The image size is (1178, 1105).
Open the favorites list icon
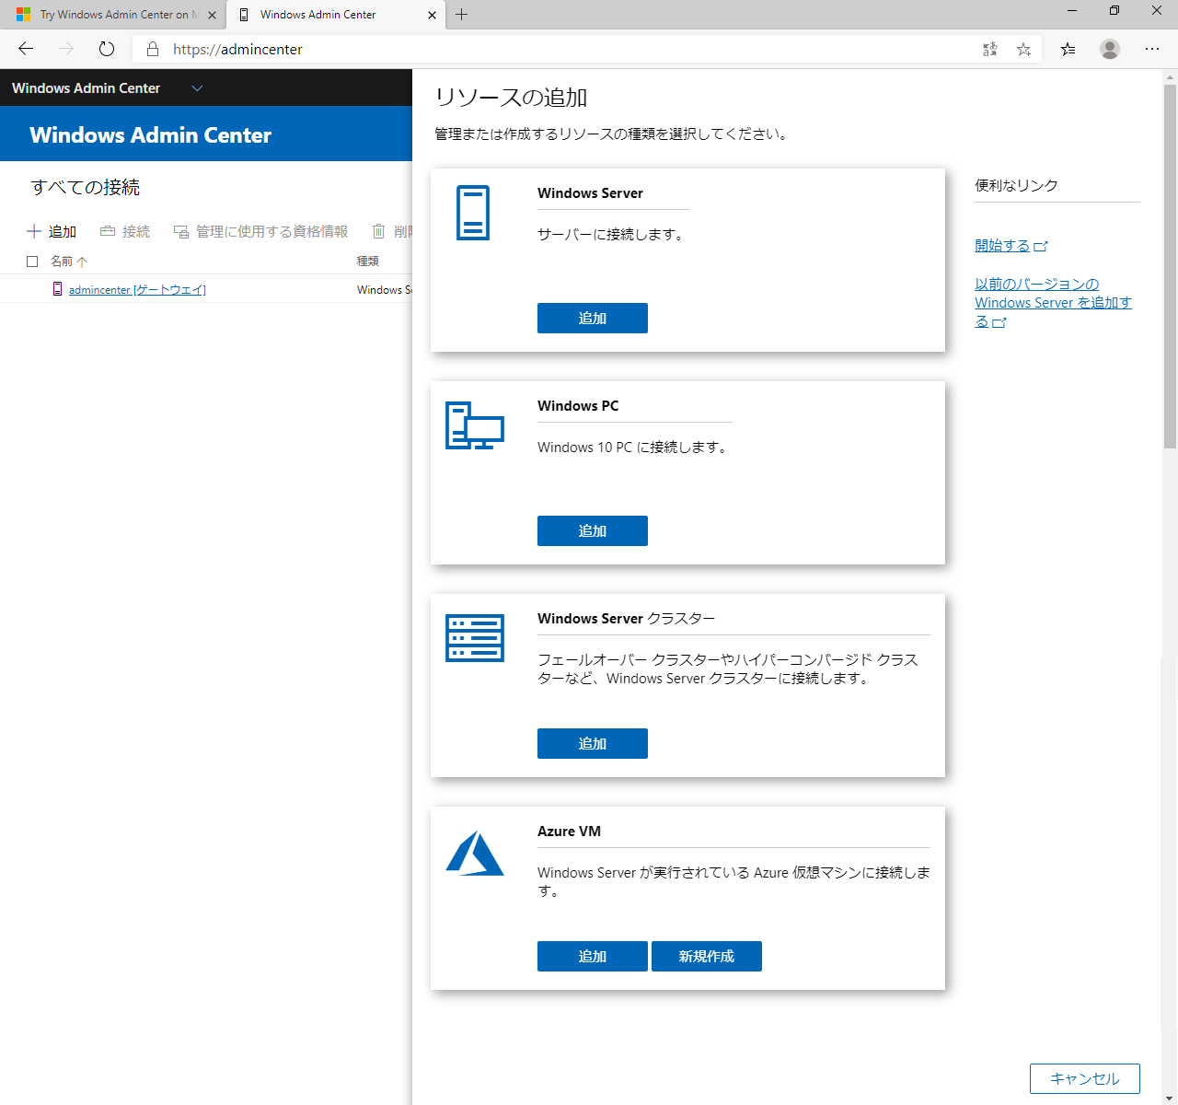[x=1068, y=50]
